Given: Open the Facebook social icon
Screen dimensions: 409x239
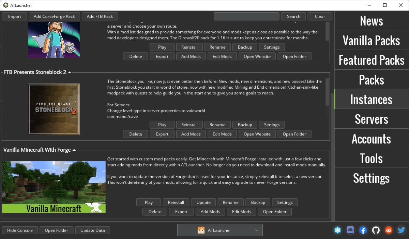Looking at the screenshot, I should click(x=363, y=230).
